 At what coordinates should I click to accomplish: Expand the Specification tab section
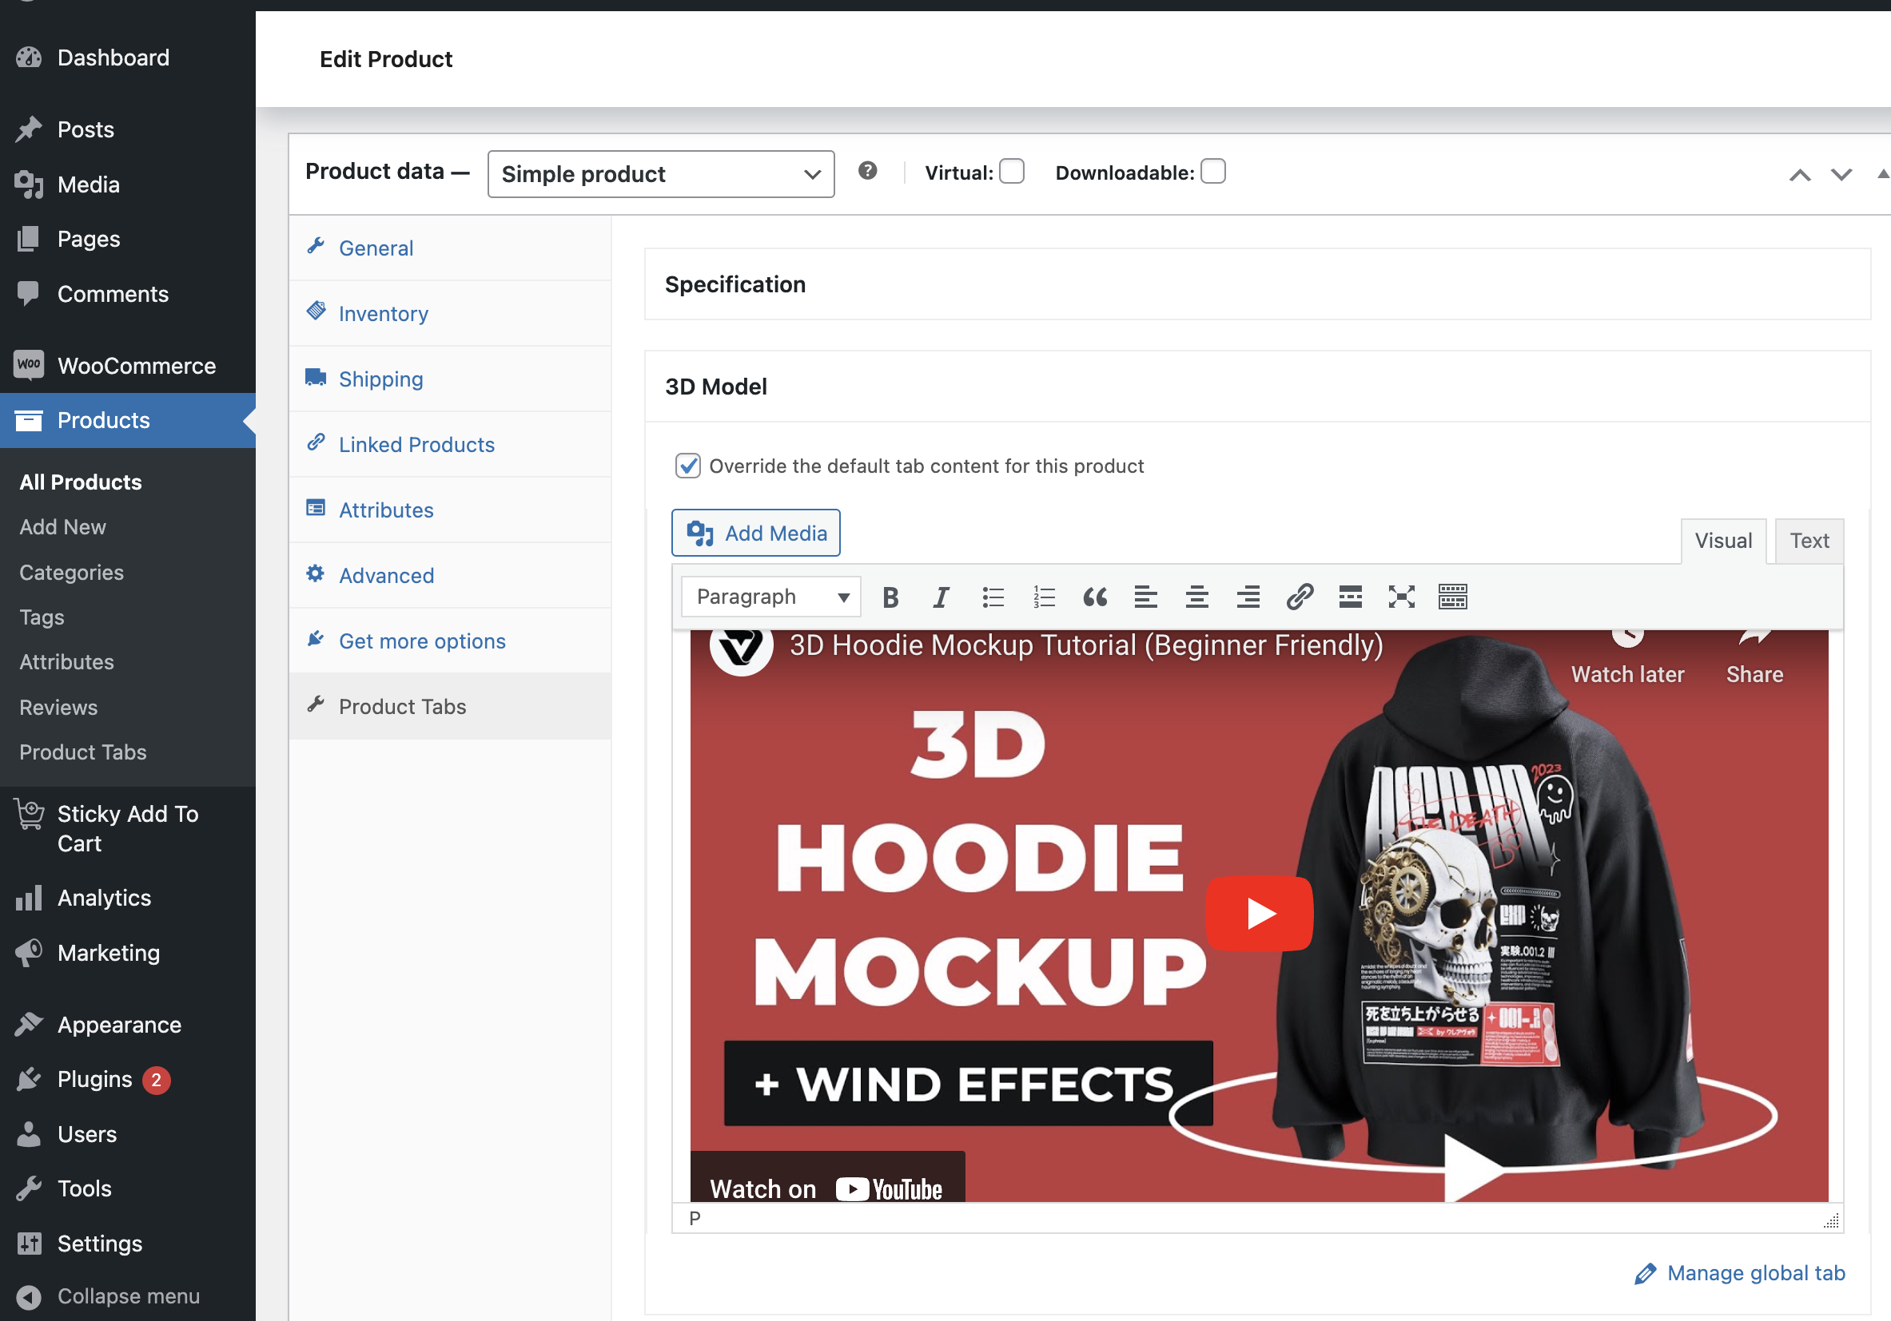pos(1257,284)
